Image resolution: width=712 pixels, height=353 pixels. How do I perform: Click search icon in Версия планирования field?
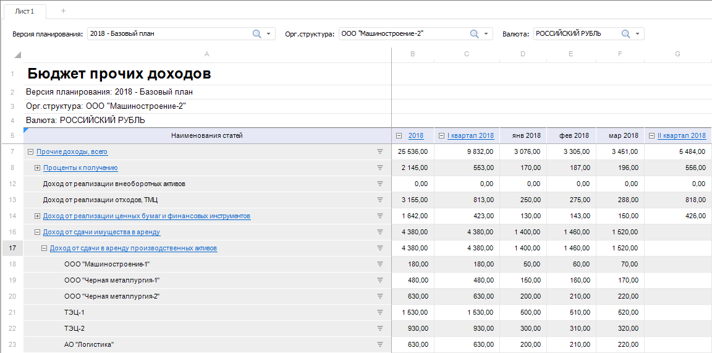point(257,34)
